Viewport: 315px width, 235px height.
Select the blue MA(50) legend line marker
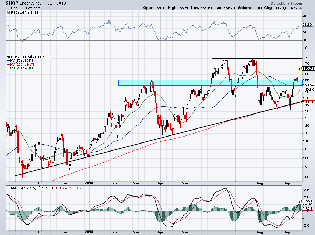(x=8, y=61)
